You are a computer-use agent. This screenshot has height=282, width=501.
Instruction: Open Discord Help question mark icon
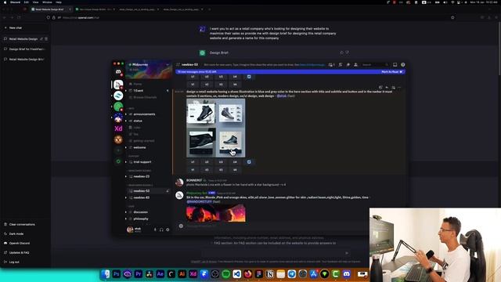[403, 64]
